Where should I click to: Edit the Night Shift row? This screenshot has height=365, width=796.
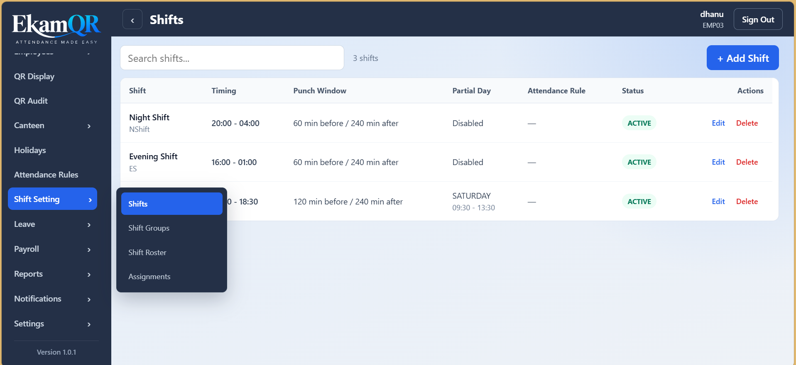click(x=718, y=123)
